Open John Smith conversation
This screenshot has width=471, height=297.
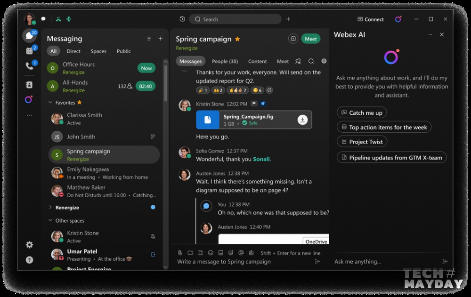point(104,136)
